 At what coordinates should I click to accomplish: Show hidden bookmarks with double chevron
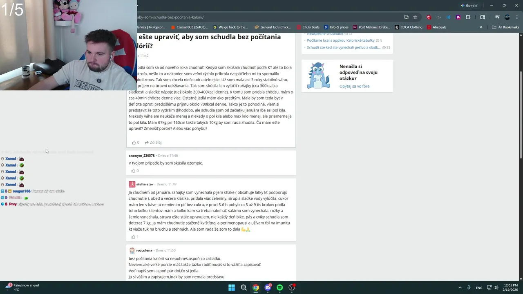point(481,27)
